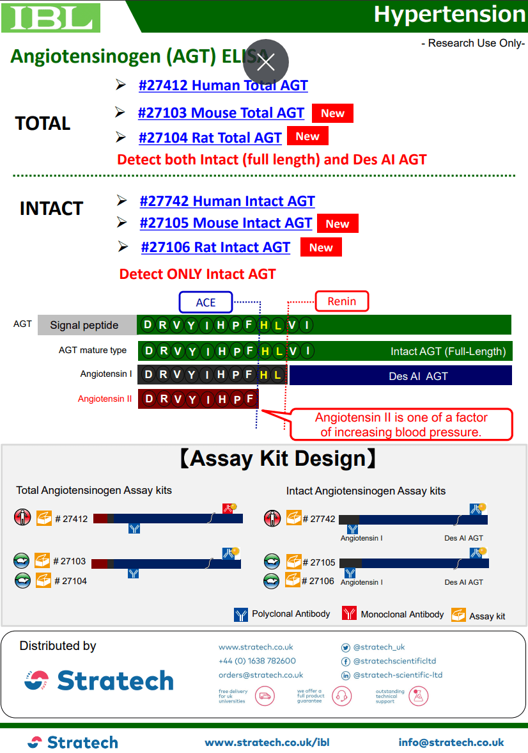
Task: Close the overlay with the X button
Action: (266, 62)
